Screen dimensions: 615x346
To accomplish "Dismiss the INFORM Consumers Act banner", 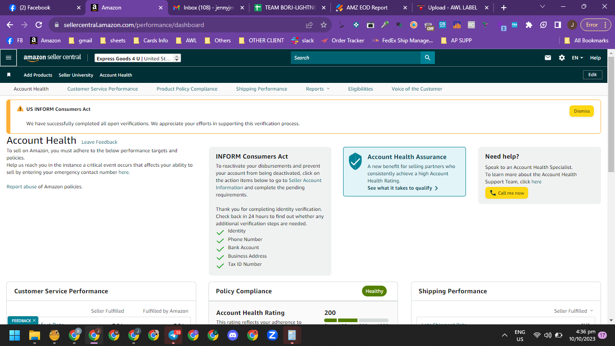I will pyautogui.click(x=582, y=111).
